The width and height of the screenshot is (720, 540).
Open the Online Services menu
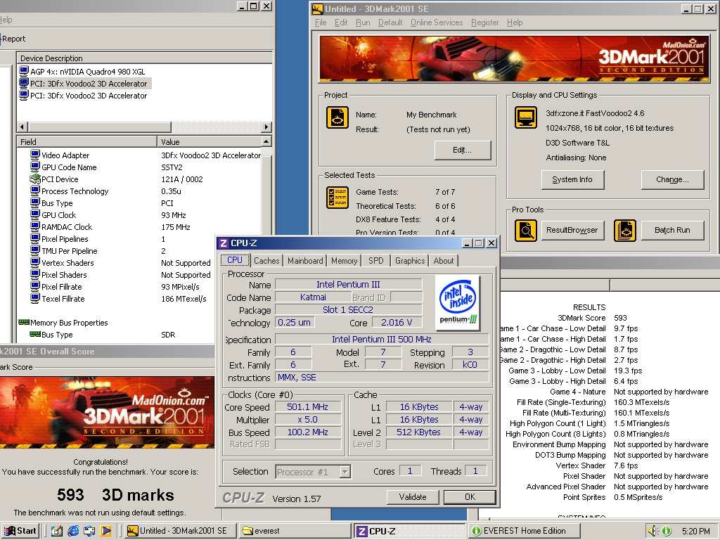tap(437, 22)
